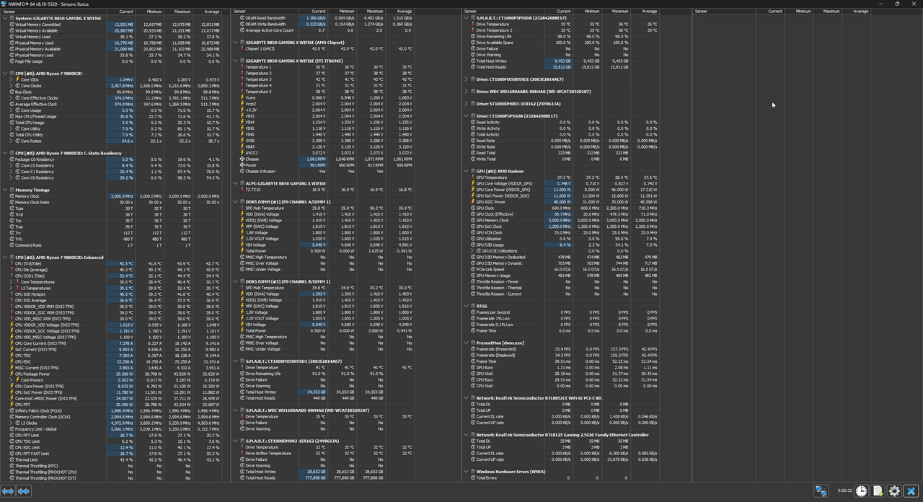Select the CPU PPT FAST Limit row
Viewport: 923px width, 502px height.
pos(112,453)
